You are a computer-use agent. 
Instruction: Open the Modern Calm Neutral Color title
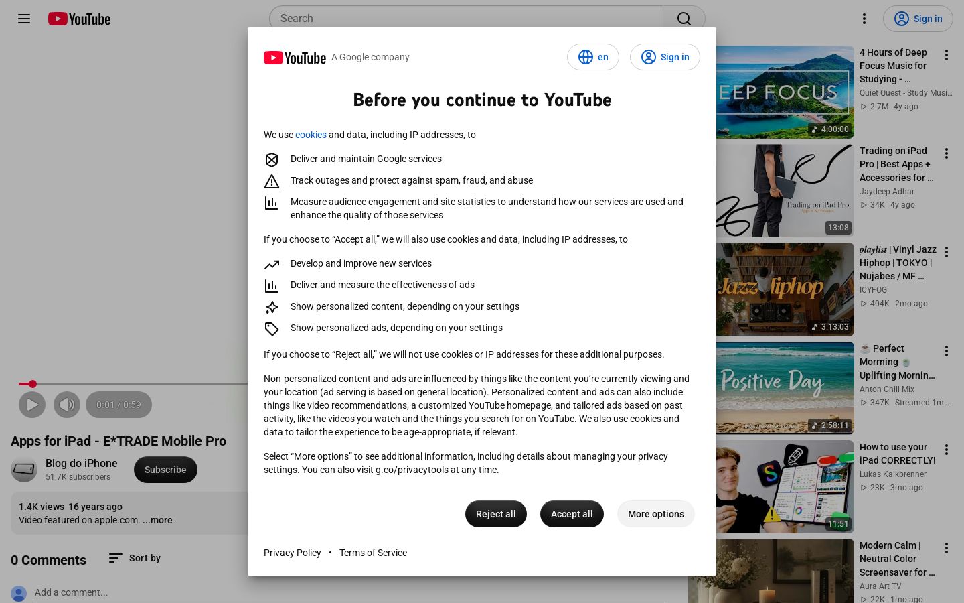click(897, 559)
